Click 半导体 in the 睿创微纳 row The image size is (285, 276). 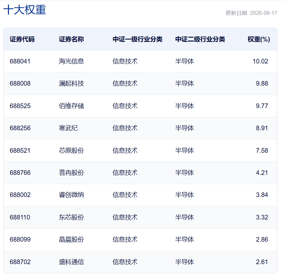[x=184, y=195]
